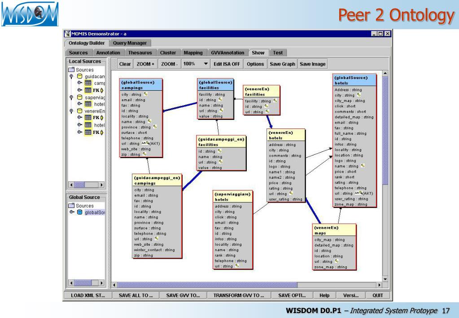
Task: Click the ZOOM - button
Action: click(x=170, y=64)
